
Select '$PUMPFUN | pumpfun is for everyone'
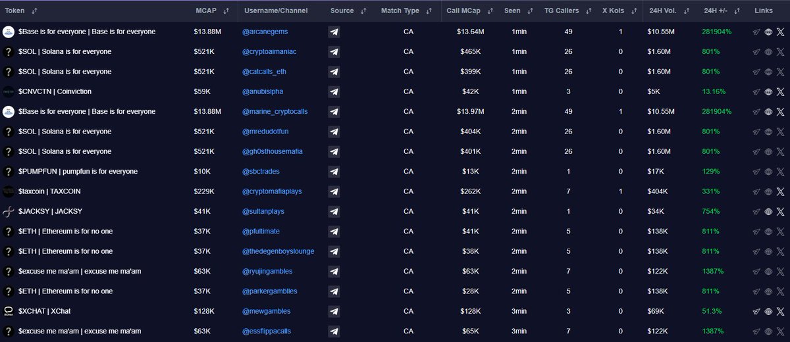click(x=78, y=172)
